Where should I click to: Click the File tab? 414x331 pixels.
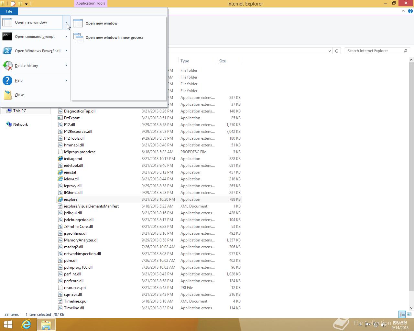click(x=9, y=11)
